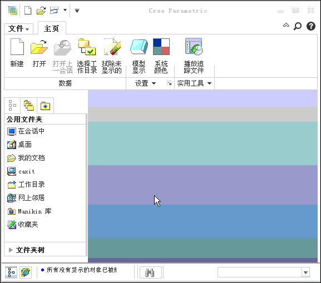321x283 pixels.
Task: Open 系统颜色 settings
Action: [161, 56]
